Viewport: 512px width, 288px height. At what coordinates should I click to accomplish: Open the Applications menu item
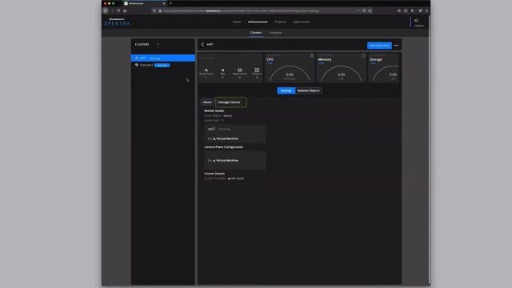tap(302, 22)
